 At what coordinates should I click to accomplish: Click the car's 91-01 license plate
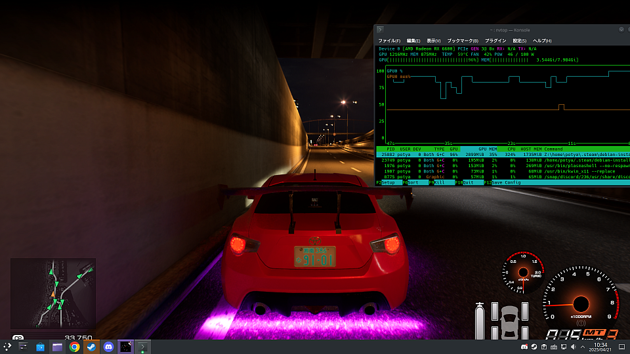point(315,257)
